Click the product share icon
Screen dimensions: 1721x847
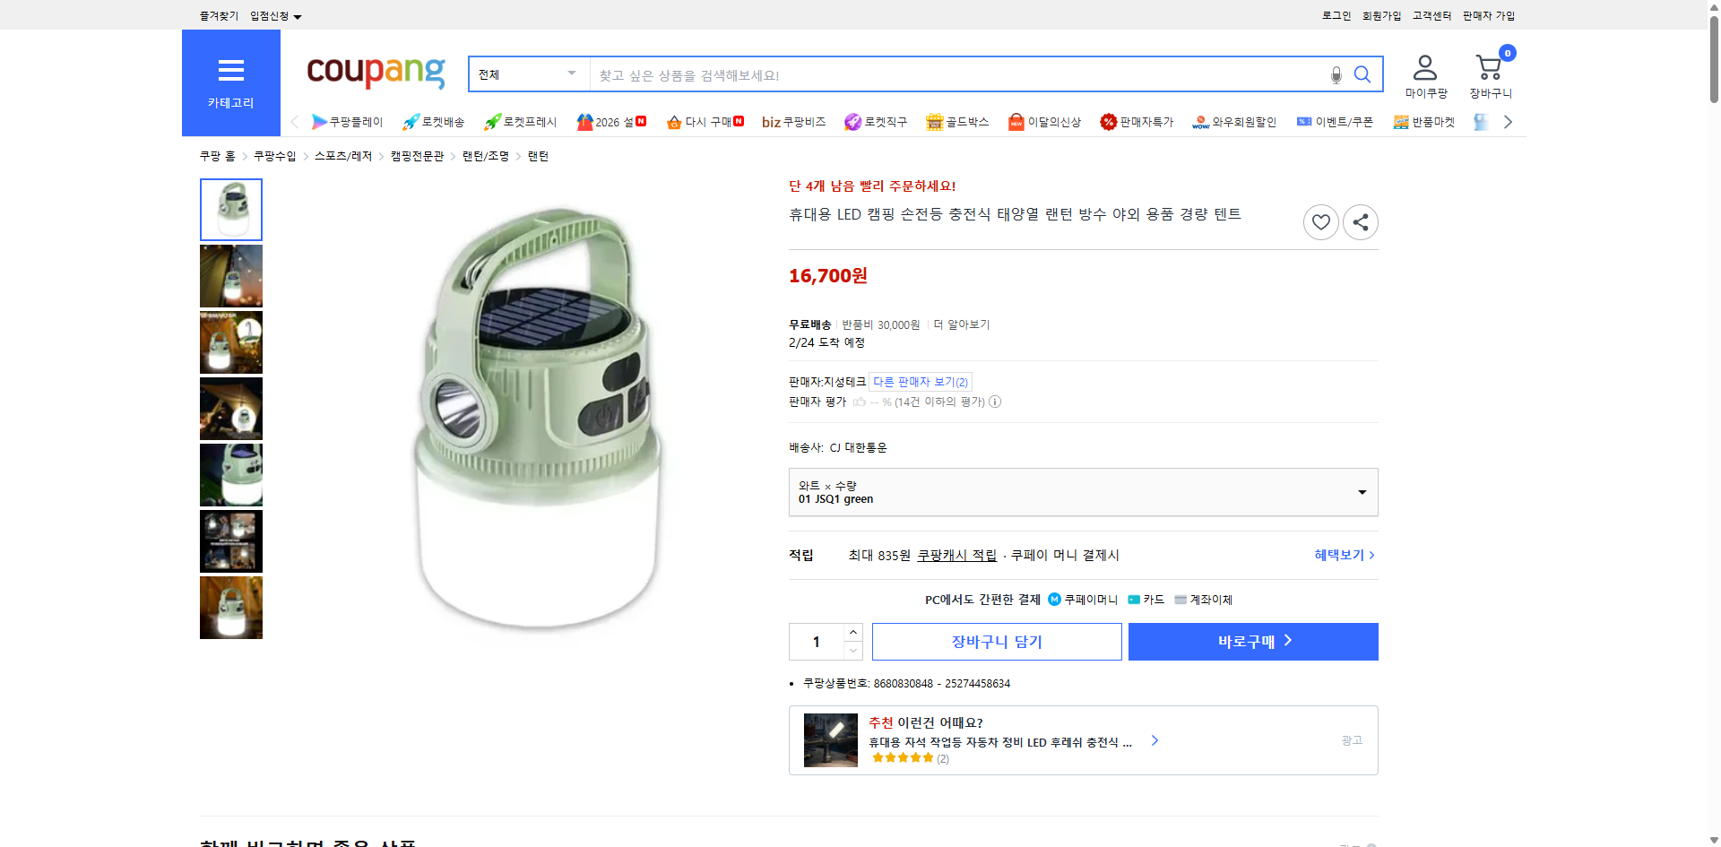(1360, 221)
